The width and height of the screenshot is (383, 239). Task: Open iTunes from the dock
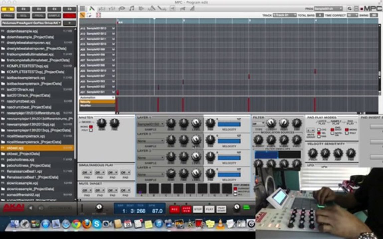point(159,224)
